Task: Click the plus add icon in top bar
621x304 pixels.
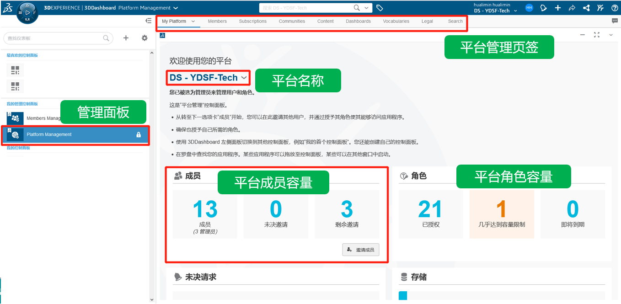Action: point(558,8)
